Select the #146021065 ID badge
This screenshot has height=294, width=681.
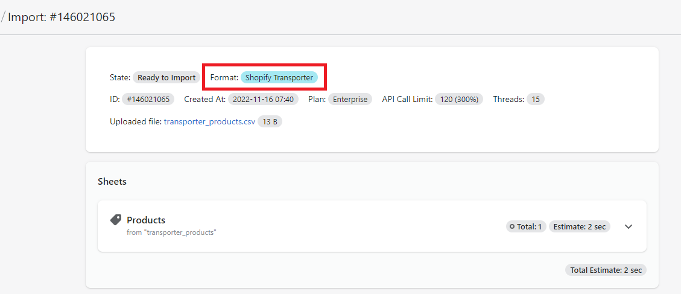148,99
